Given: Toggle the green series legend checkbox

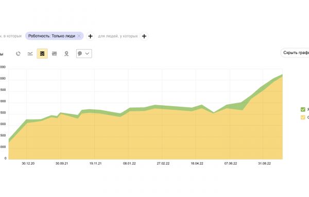Looking at the screenshot, I should (x=303, y=109).
